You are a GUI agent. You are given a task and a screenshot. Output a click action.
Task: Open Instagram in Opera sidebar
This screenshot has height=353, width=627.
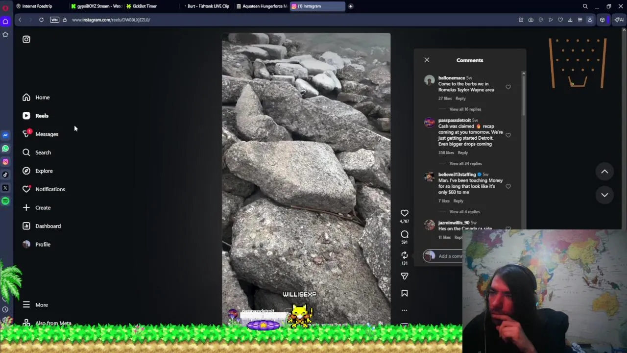(x=5, y=161)
